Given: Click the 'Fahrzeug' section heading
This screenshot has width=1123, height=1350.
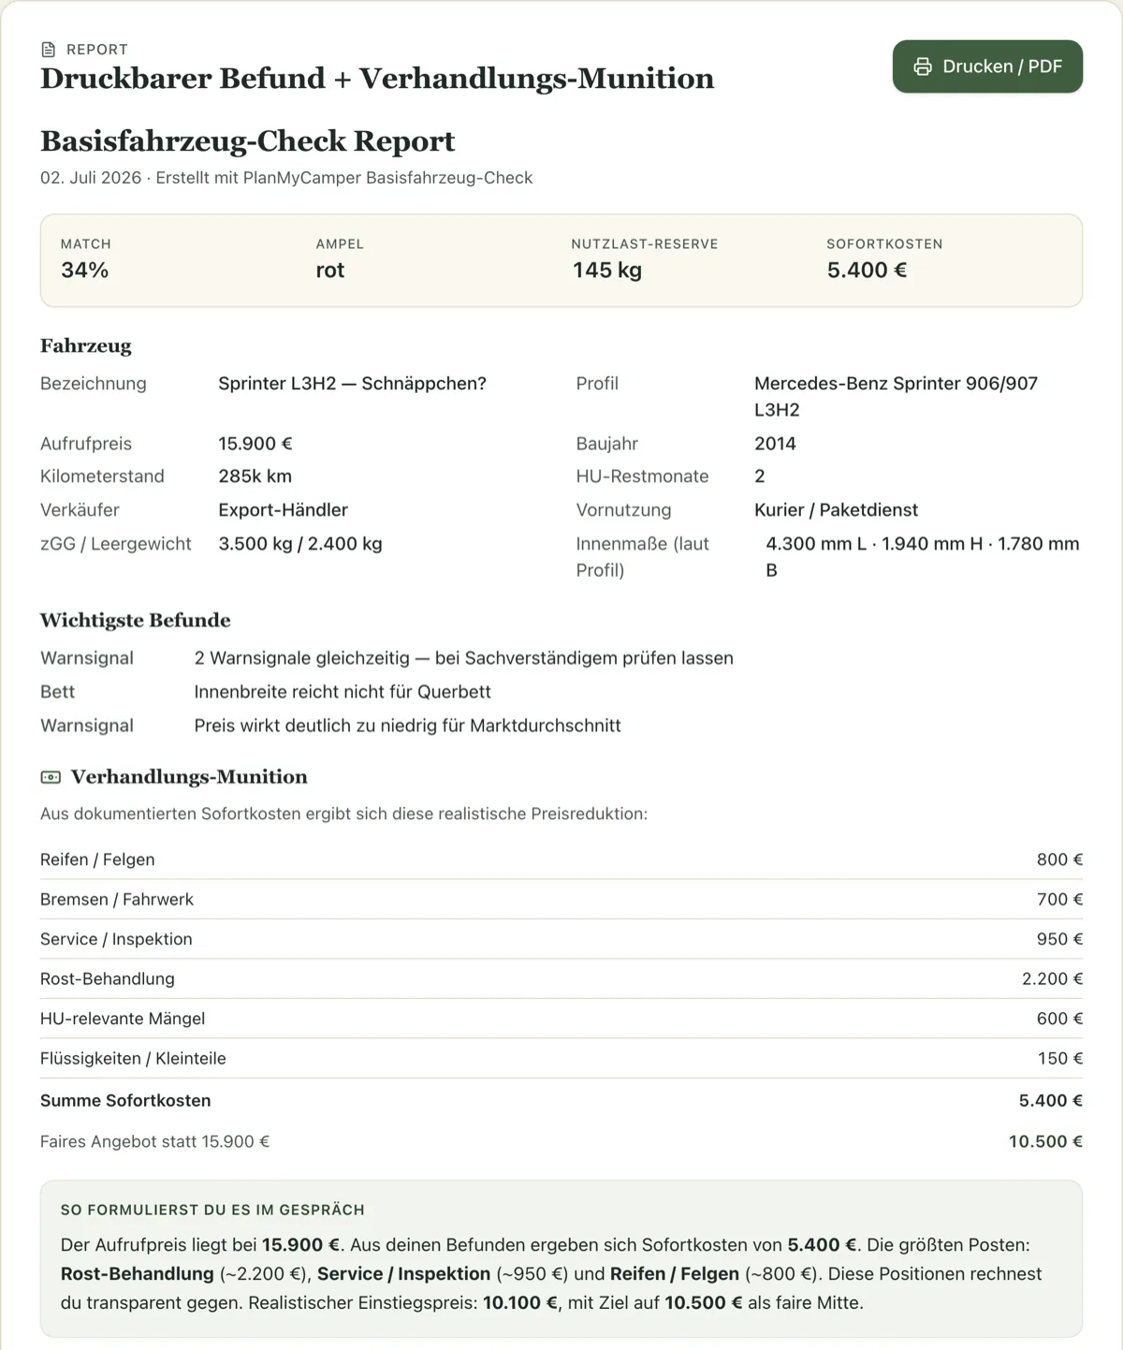Looking at the screenshot, I should [86, 346].
